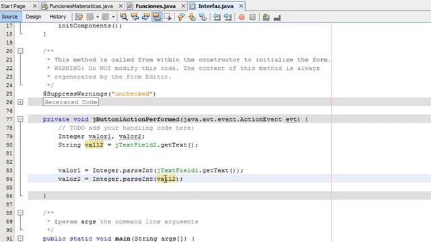Close the Interfaz.java tab

tap(241, 6)
